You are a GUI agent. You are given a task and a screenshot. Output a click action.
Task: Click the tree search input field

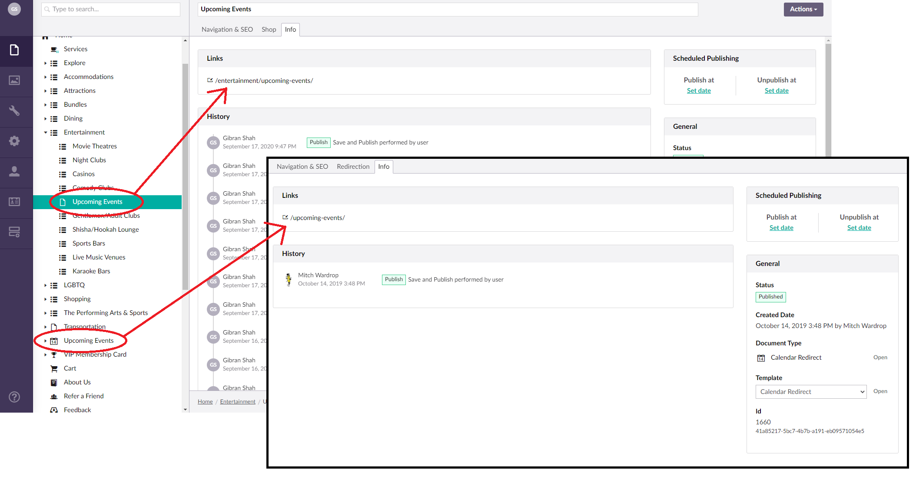click(x=111, y=9)
